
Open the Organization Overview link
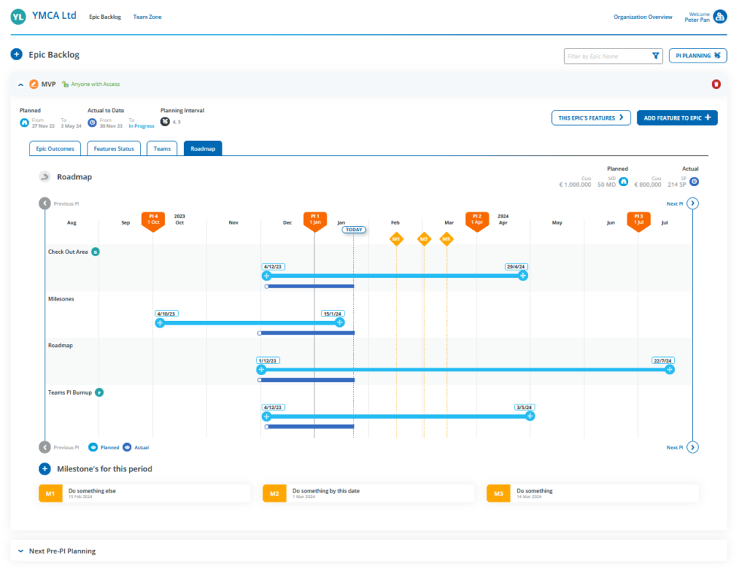click(x=642, y=16)
